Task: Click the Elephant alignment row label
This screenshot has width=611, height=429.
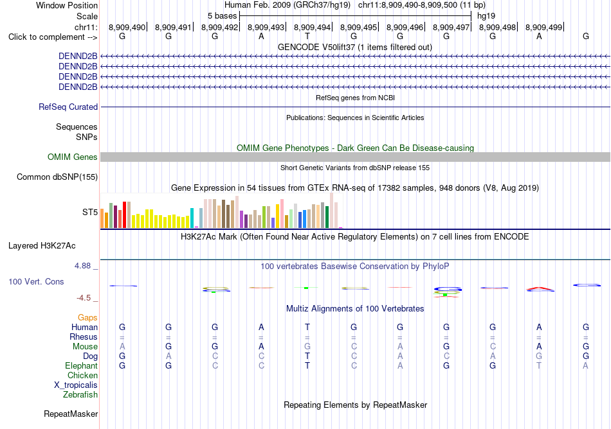Action: pyautogui.click(x=81, y=365)
